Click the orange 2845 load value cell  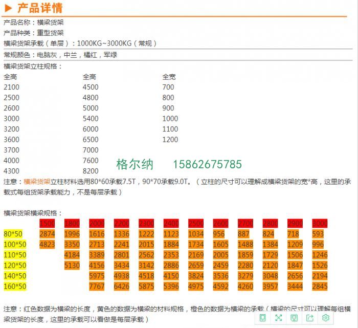(320, 286)
